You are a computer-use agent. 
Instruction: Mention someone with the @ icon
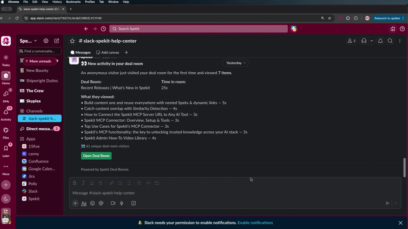pos(101,203)
